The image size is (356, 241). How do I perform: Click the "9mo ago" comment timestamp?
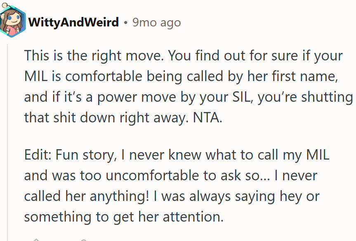[x=156, y=22]
